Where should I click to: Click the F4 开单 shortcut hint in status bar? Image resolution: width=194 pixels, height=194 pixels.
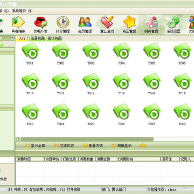pos(15,190)
